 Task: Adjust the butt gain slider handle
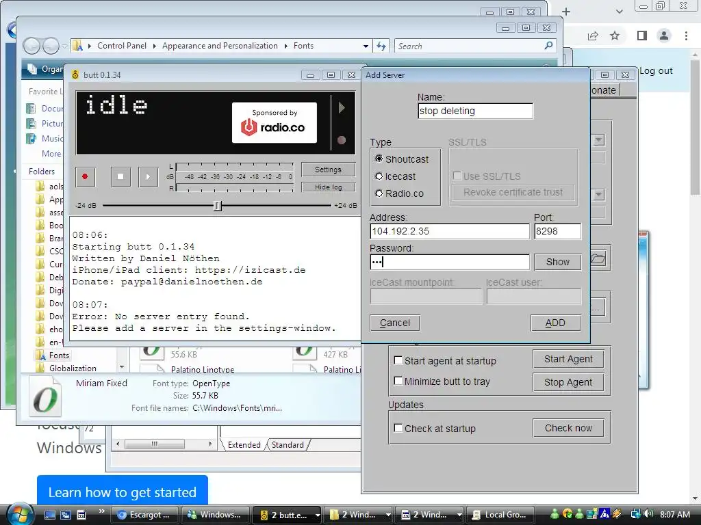pos(217,205)
